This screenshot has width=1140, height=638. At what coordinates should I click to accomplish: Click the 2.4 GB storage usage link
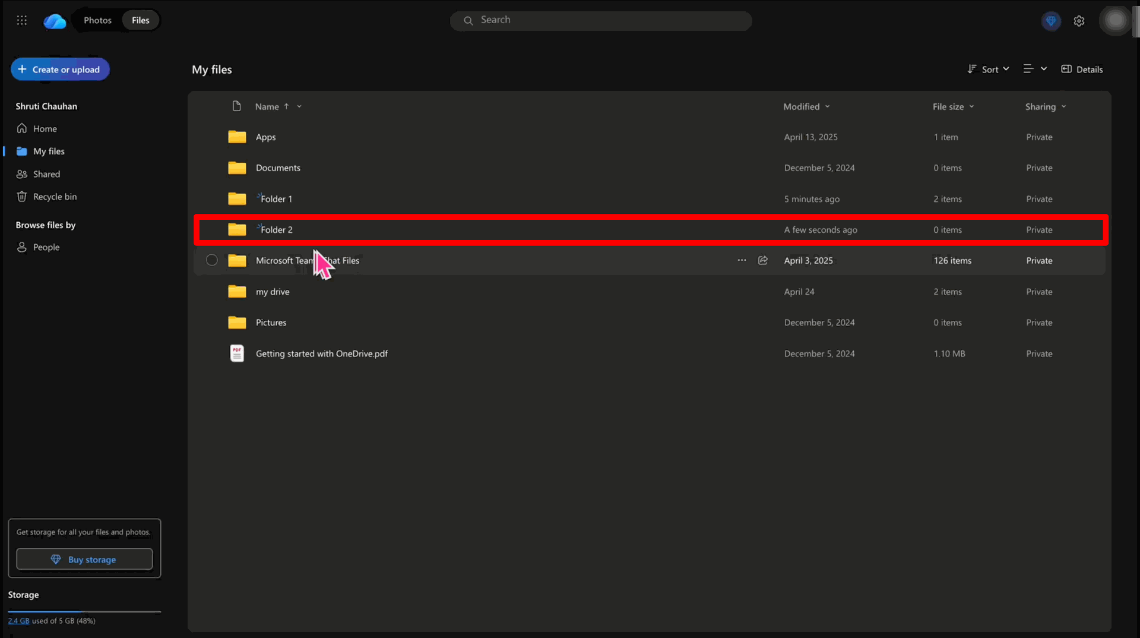18,621
